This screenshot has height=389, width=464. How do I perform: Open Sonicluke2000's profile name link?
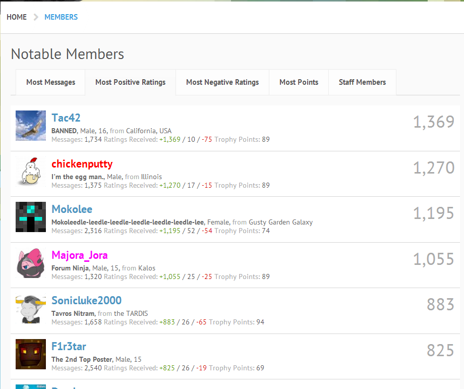point(86,301)
